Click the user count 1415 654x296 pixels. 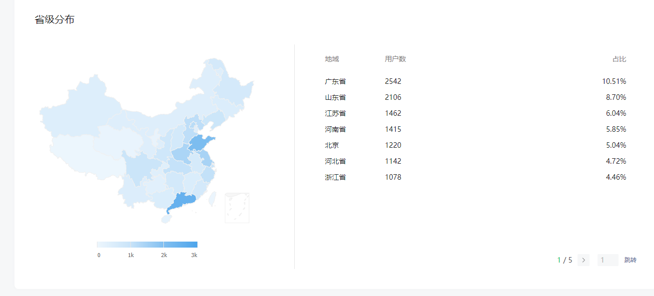tap(393, 129)
